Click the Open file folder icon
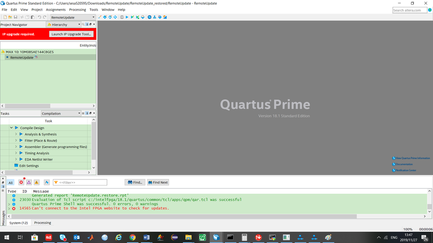This screenshot has width=433, height=243. coord(10,17)
